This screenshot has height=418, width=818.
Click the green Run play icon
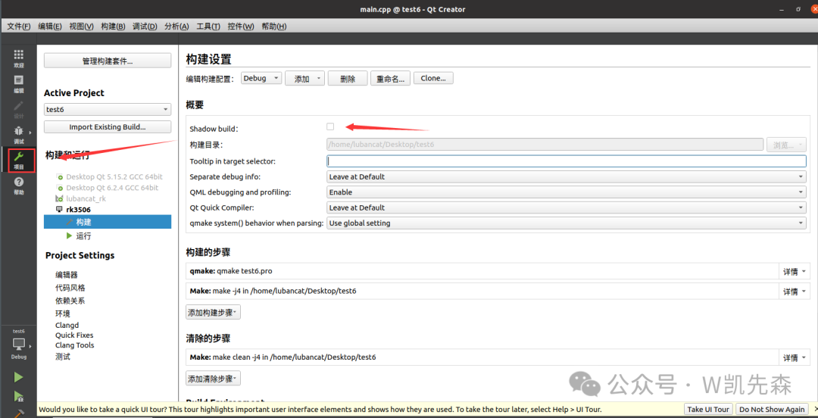coord(18,377)
